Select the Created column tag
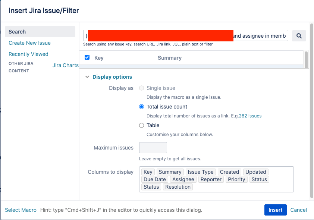Screen dimensions: 314x220 click(x=229, y=172)
